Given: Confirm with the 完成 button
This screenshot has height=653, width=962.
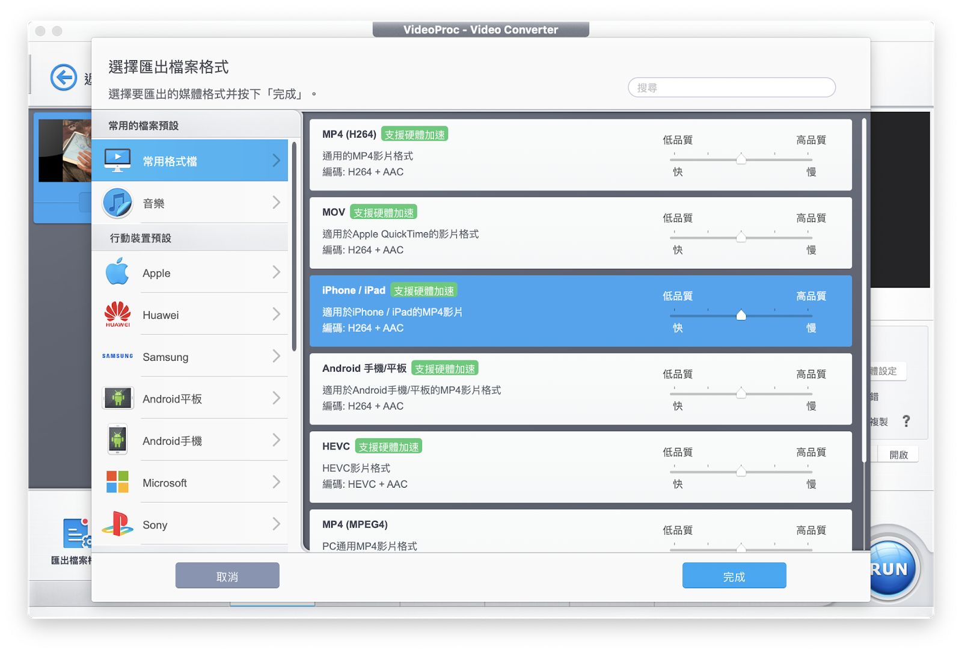Looking at the screenshot, I should click(x=734, y=575).
